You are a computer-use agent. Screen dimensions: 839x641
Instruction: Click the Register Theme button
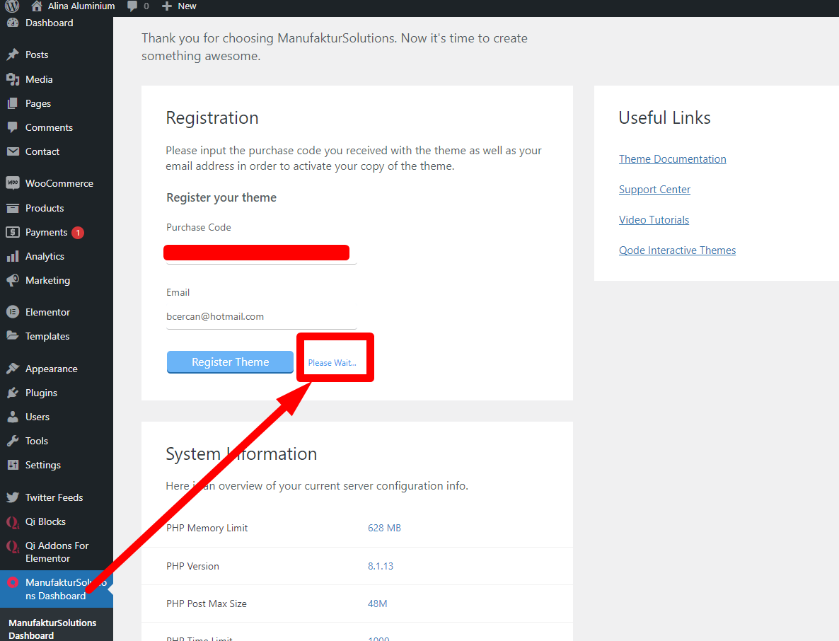point(230,362)
